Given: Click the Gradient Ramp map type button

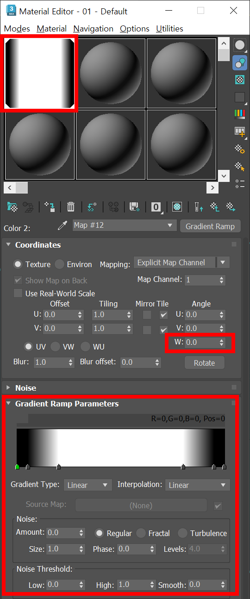Looking at the screenshot, I should coord(210,226).
